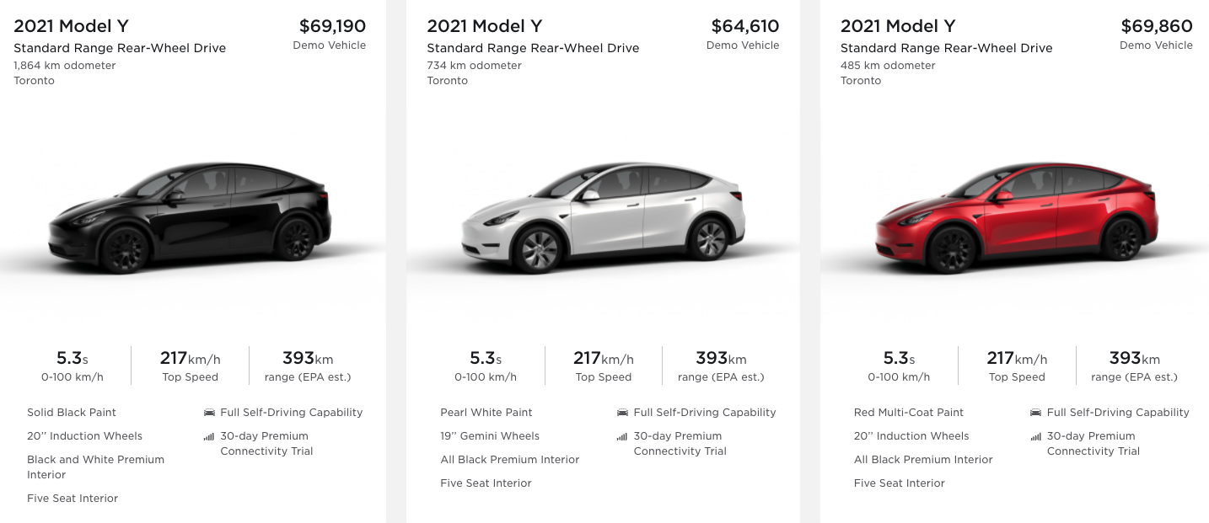Click the signal bars icon on the red Model Y card

click(1035, 437)
